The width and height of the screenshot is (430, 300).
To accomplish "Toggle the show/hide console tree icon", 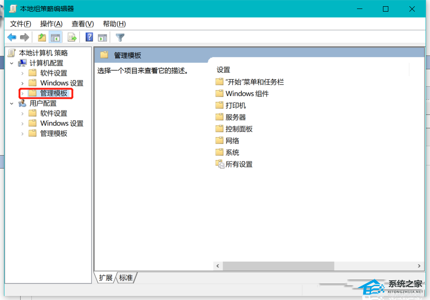I will pos(56,37).
